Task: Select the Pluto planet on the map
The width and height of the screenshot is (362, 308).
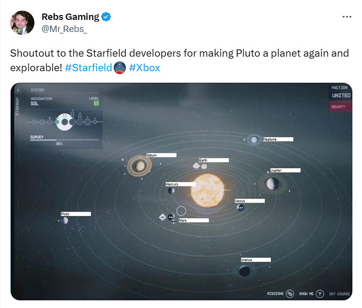Action: tap(64, 221)
